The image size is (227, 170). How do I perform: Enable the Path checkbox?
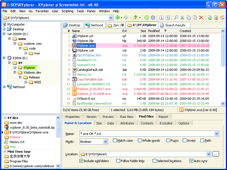[202, 140]
